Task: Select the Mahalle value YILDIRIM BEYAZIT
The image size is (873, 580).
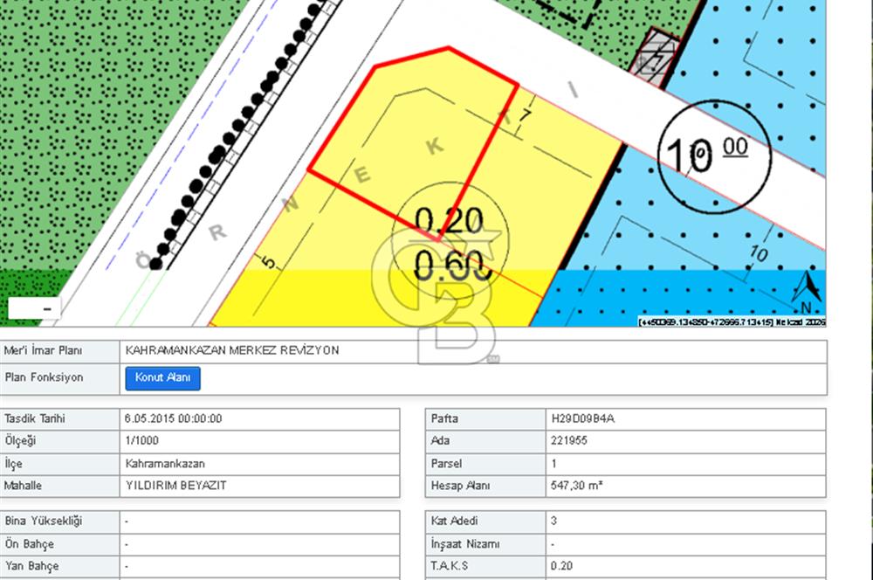Action: pos(175,486)
